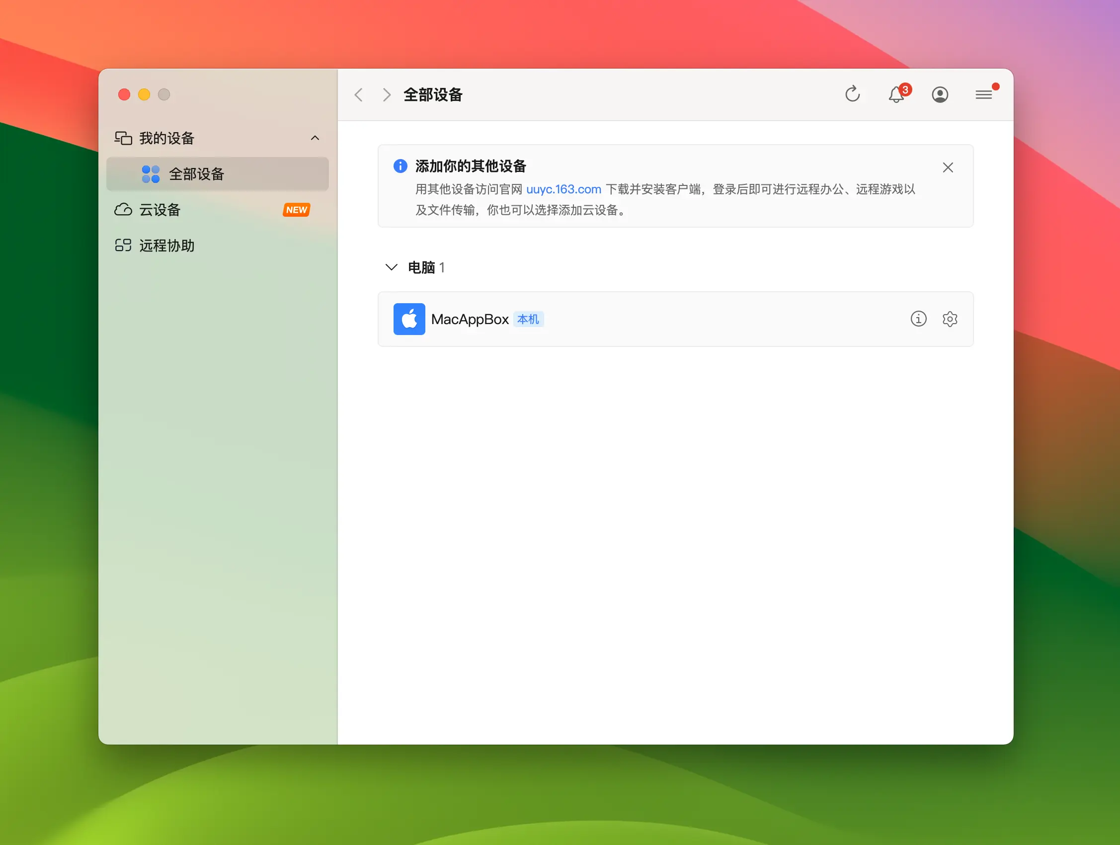Open the 云设备 sidebar item

(160, 210)
